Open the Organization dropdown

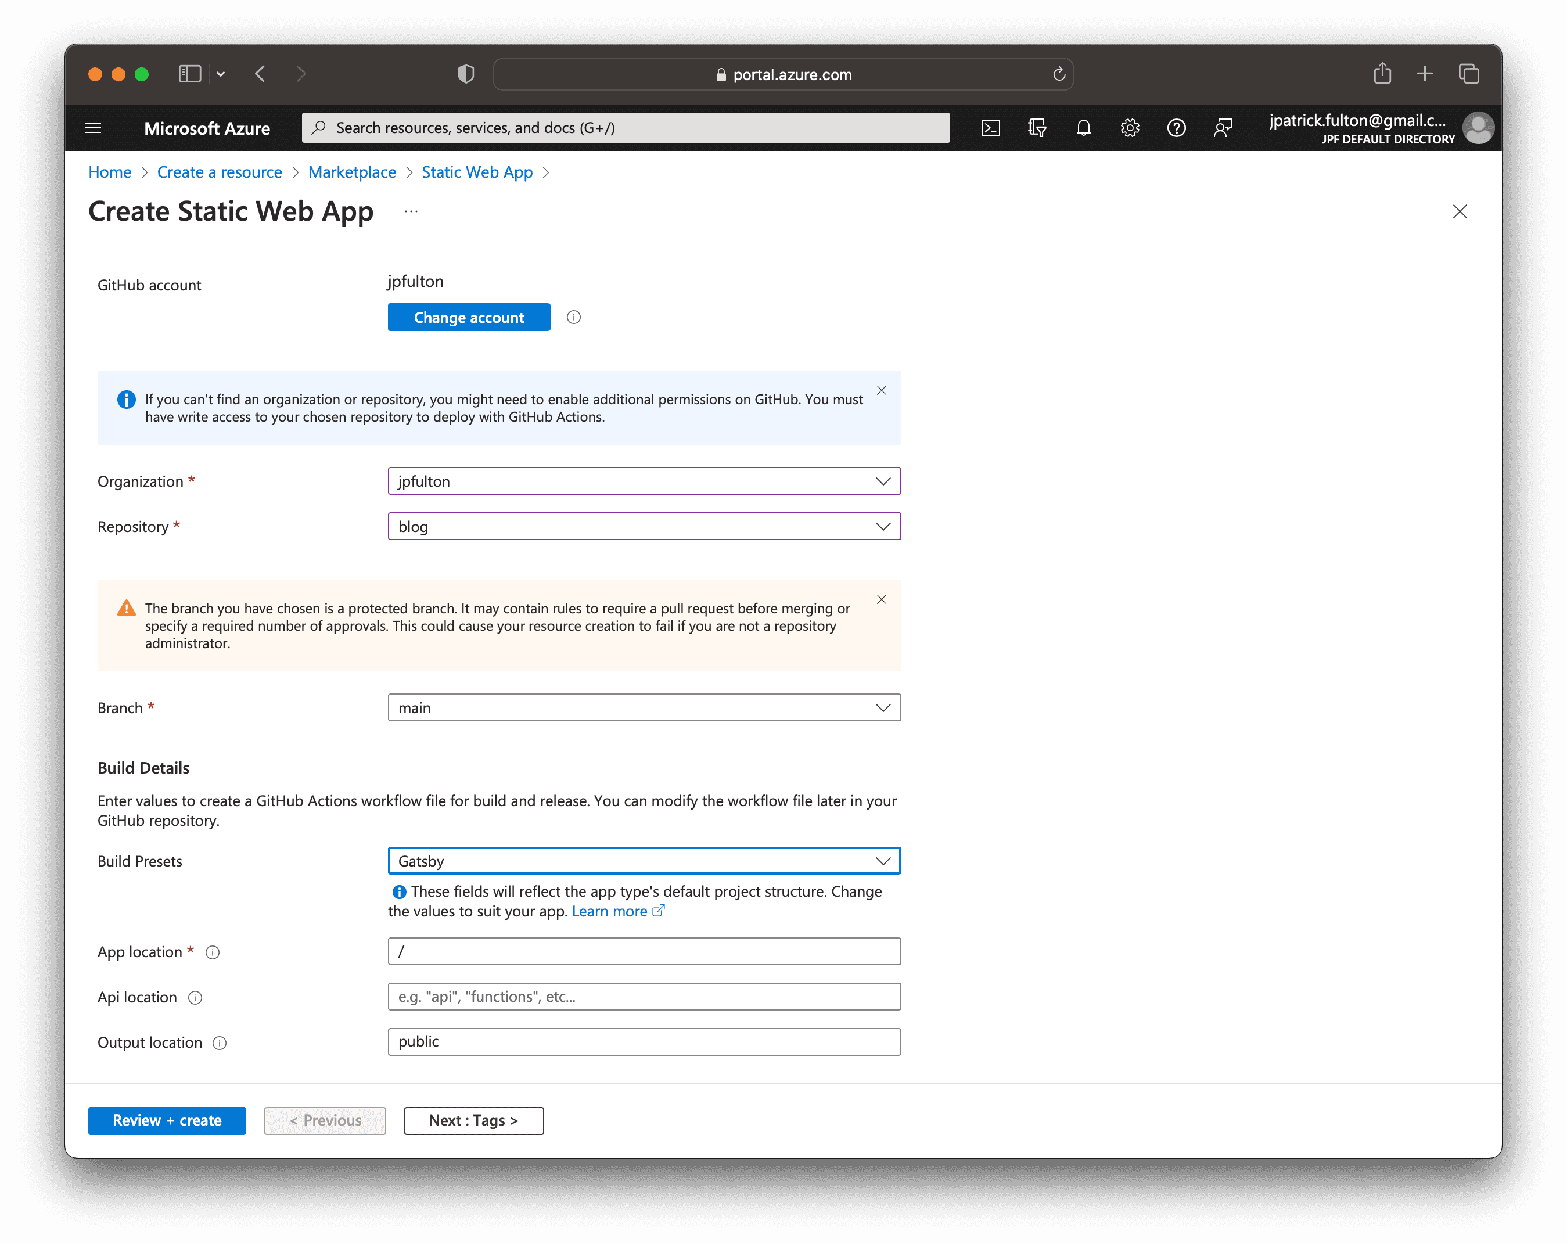coord(644,481)
